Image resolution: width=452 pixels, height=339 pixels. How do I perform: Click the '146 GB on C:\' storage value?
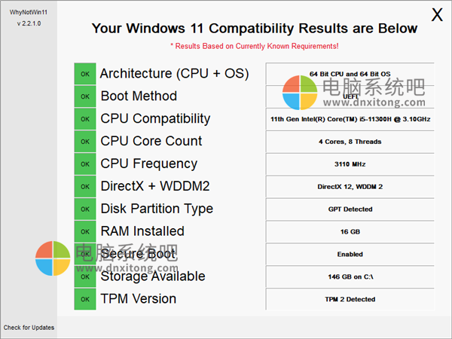point(350,276)
